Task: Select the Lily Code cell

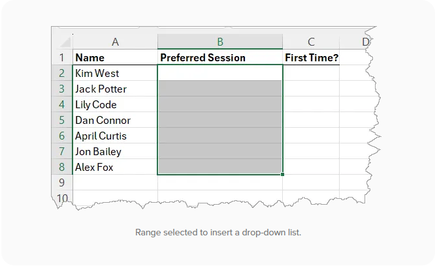Action: point(115,105)
